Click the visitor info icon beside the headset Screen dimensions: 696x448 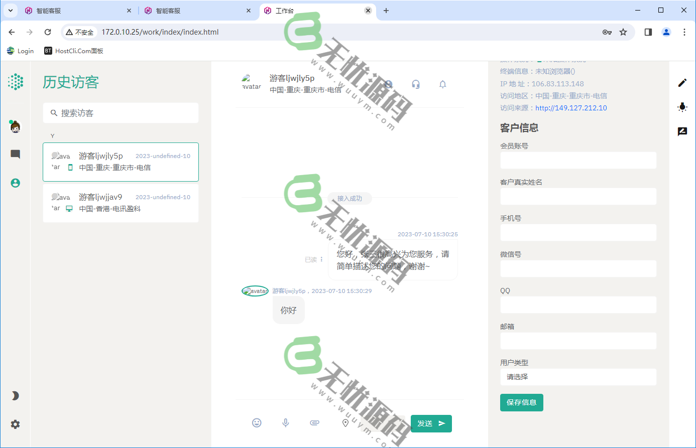point(387,84)
